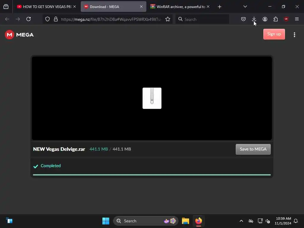304x228 pixels.
Task: Close the Download - MEGA tab
Action: point(141,7)
